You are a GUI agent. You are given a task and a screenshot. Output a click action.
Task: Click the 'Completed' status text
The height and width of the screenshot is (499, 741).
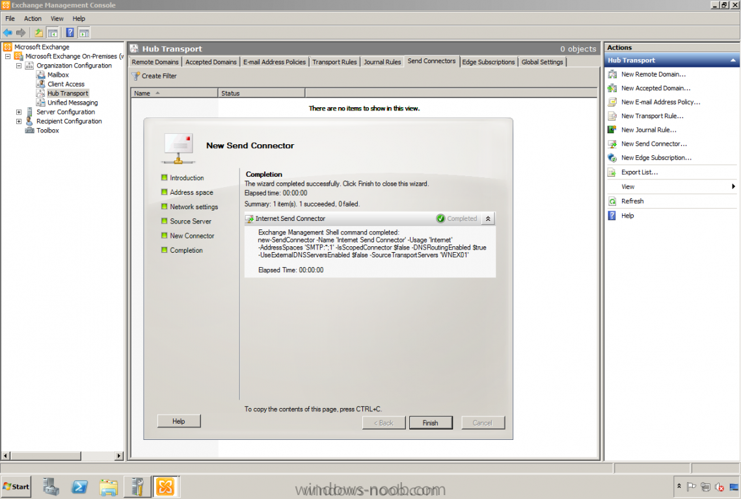[x=462, y=218]
